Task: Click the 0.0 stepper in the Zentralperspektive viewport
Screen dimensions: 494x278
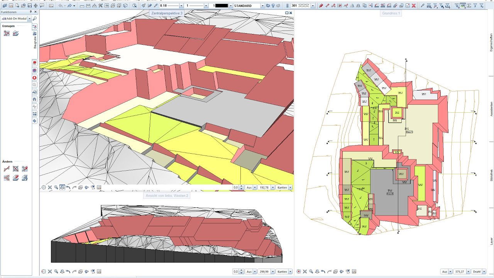Action: [x=241, y=187]
